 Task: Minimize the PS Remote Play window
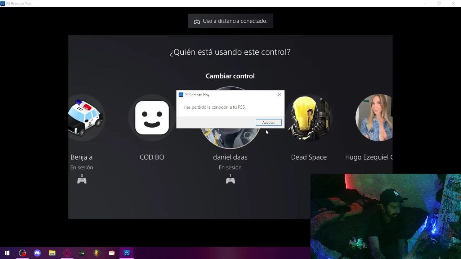pyautogui.click(x=425, y=3)
